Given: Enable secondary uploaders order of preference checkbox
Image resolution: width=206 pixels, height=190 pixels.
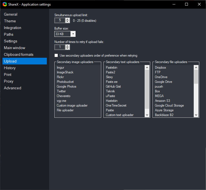Looking at the screenshot, I should (x=56, y=56).
